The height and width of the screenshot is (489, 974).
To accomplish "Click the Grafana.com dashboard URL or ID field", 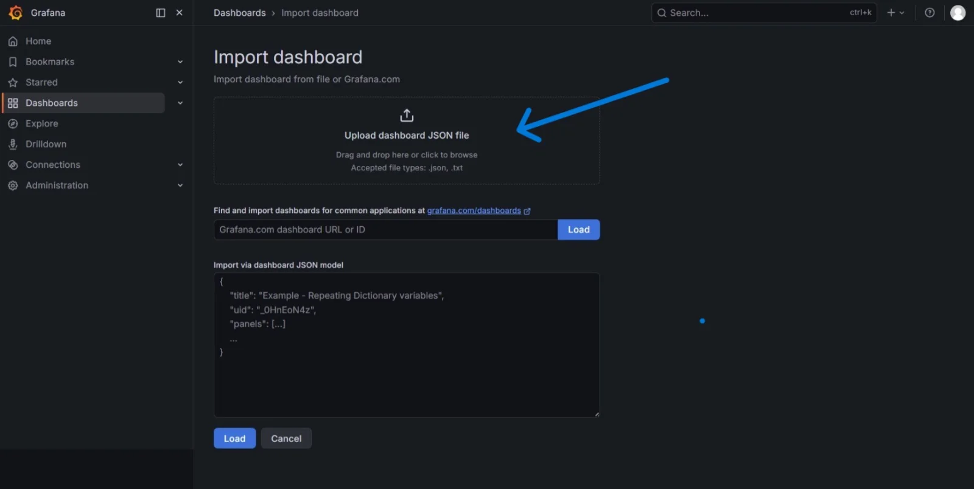I will (386, 229).
